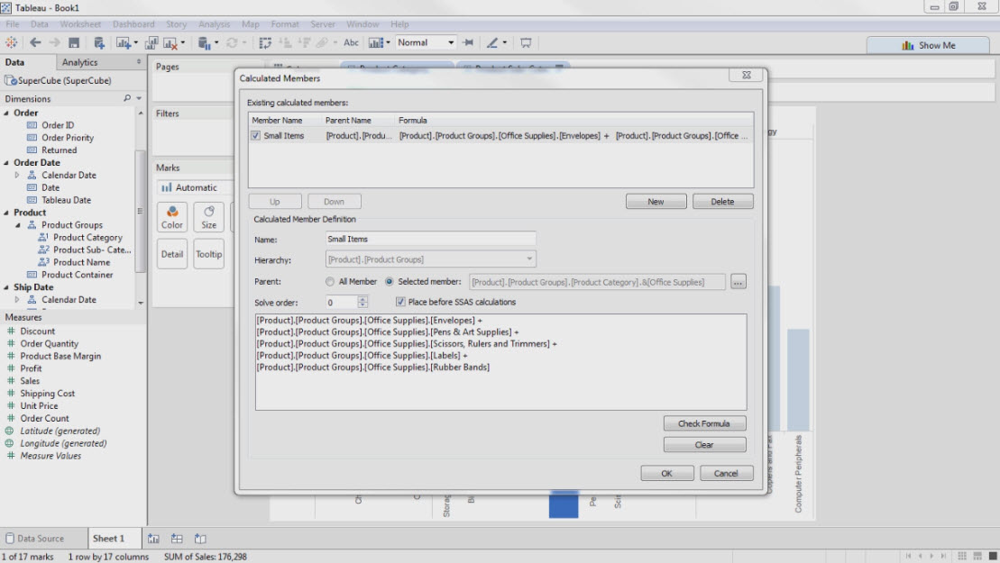Click the Save icon in the toolbar

(75, 43)
